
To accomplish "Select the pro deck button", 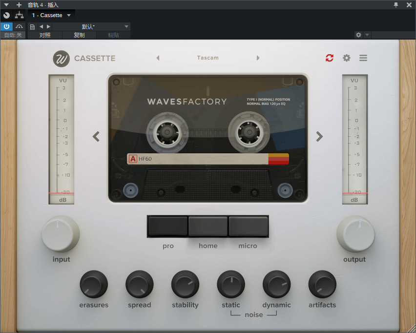I will pos(168,226).
